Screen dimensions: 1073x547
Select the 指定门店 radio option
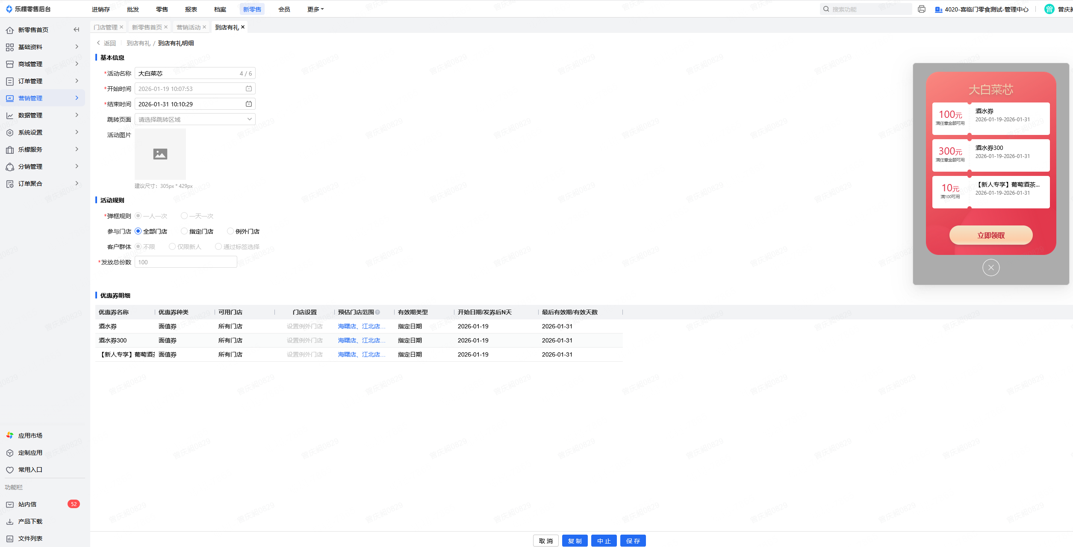[x=184, y=231]
